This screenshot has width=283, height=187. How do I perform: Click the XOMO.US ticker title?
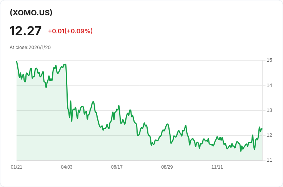click(31, 12)
